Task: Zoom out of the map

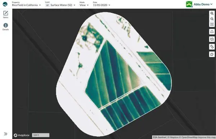Action: pos(212,19)
